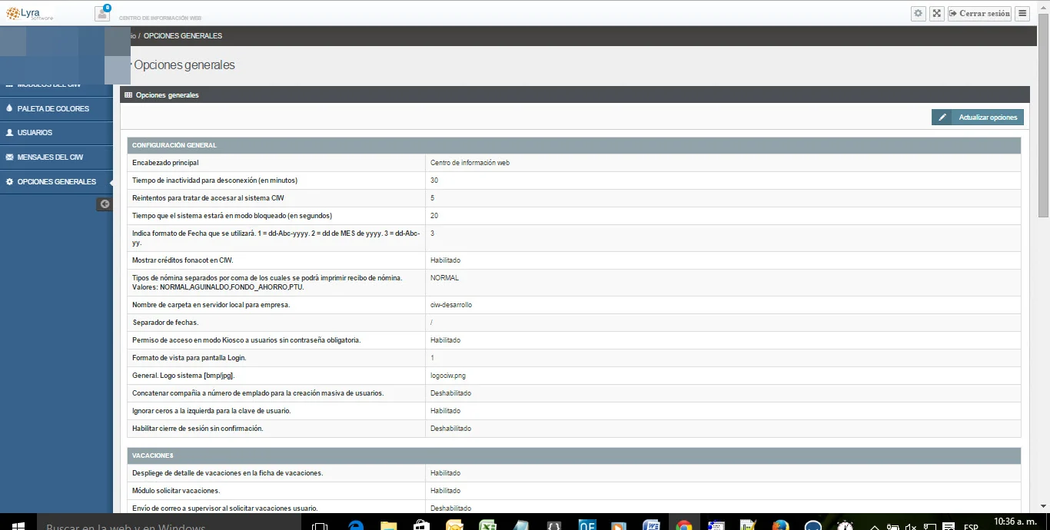The width and height of the screenshot is (1050, 530).
Task: Click the Lyra Software logo
Action: [30, 13]
